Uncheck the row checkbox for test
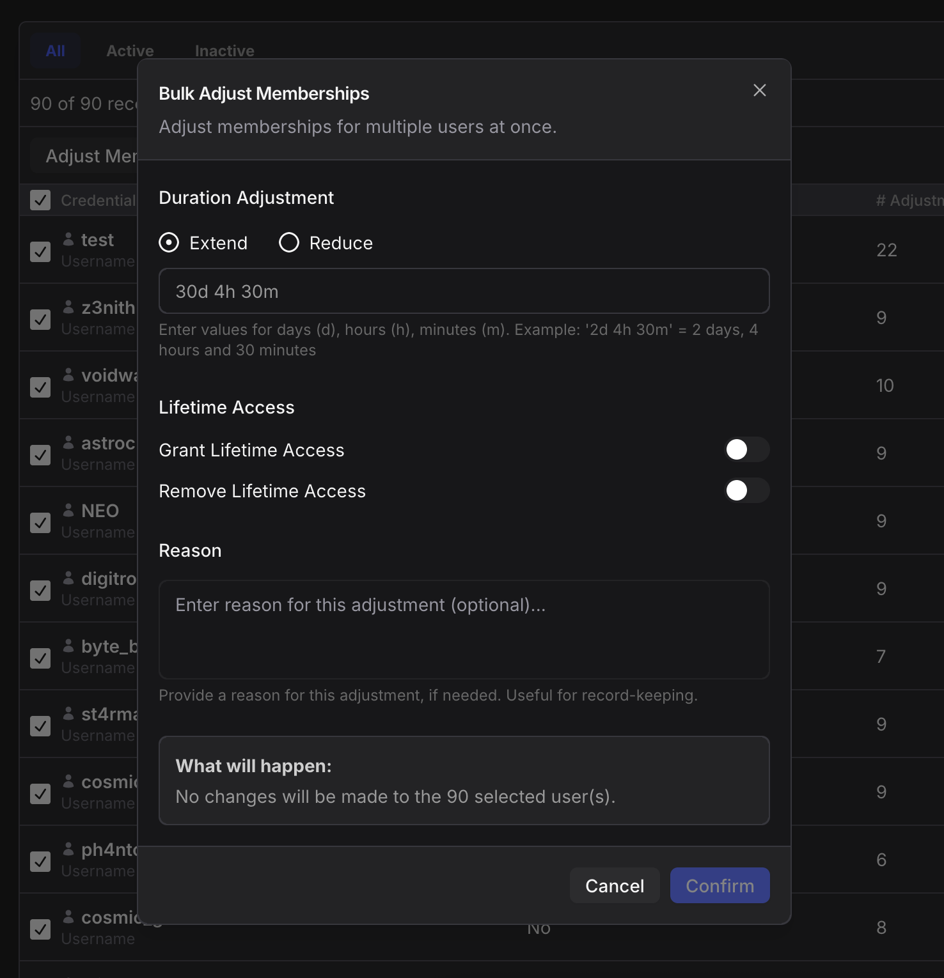 point(40,252)
